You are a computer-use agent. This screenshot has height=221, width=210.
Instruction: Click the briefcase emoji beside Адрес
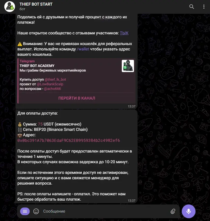tap(20, 135)
